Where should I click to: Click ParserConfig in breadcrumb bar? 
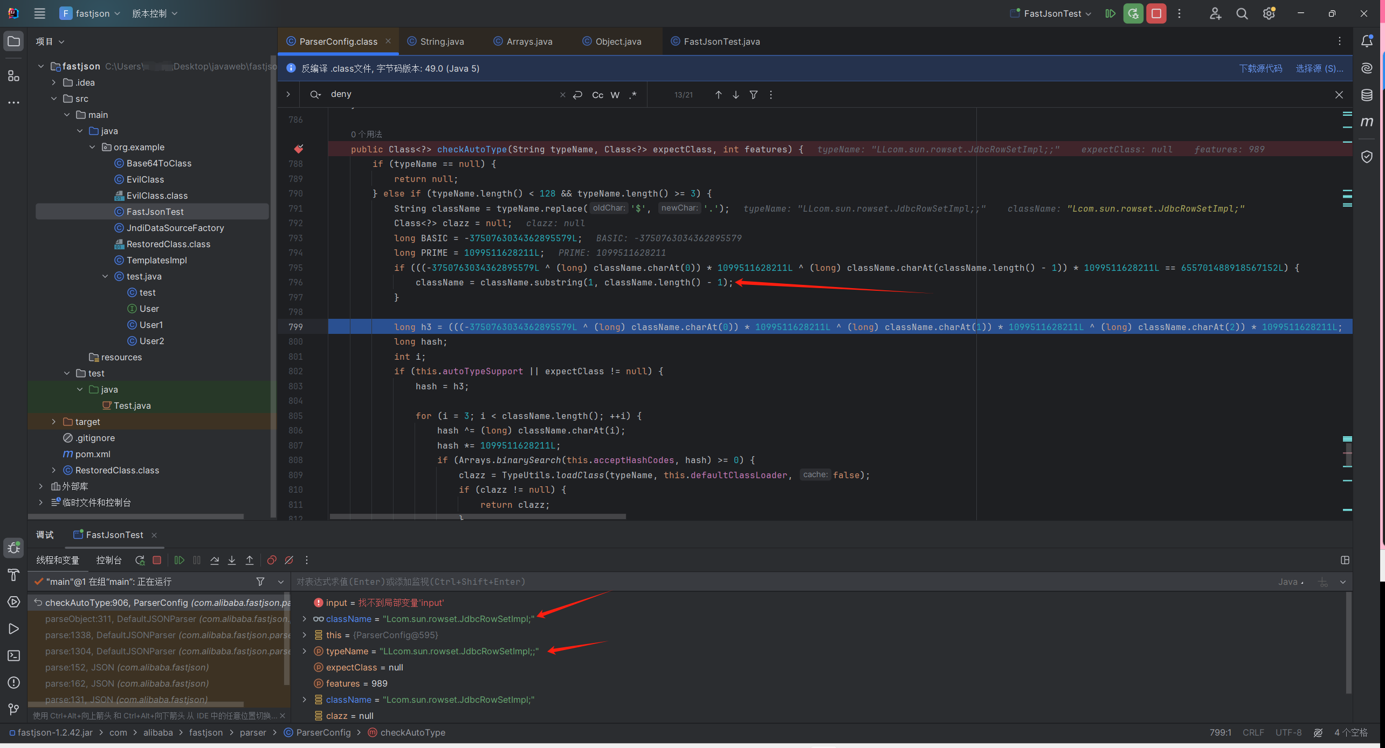(323, 732)
